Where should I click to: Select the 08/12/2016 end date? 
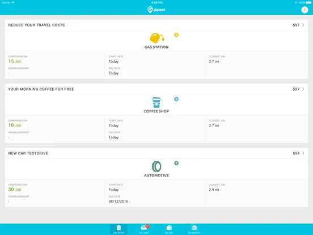[x=119, y=202]
